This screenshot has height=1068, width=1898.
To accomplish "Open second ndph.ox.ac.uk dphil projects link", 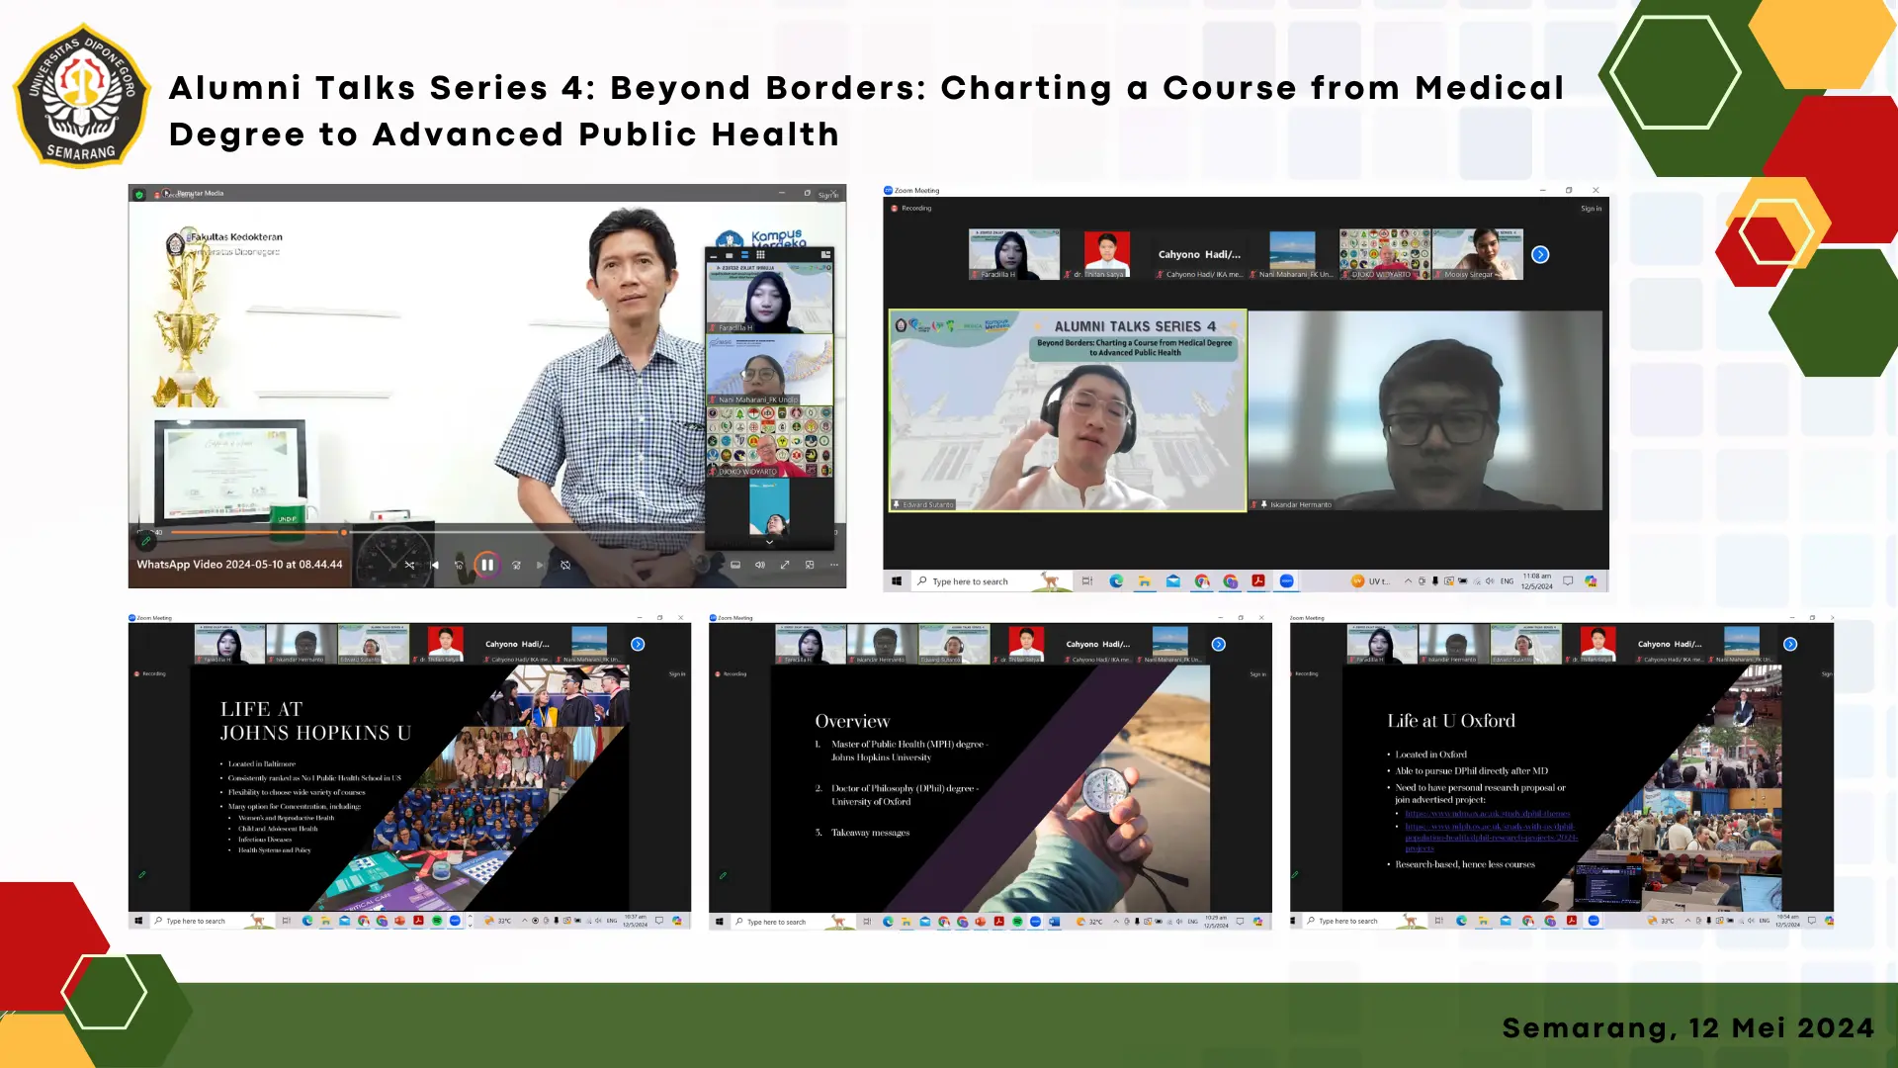I will (1492, 838).
